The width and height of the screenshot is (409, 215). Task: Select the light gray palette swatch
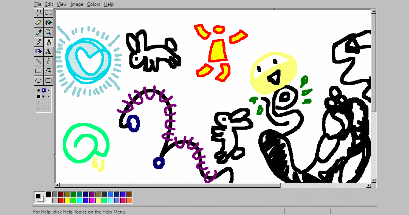coord(55,200)
